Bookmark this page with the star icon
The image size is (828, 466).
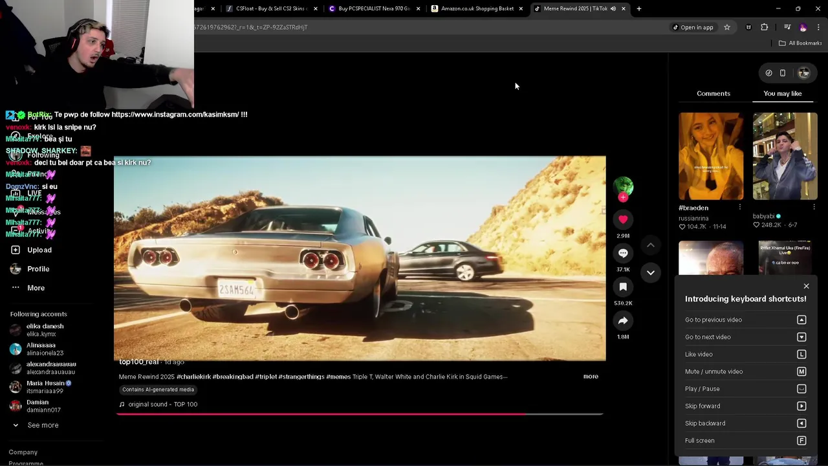click(727, 27)
